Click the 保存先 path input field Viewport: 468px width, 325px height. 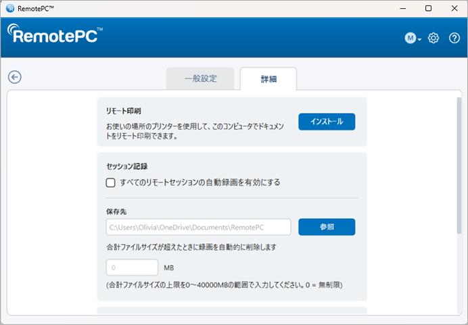pos(198,227)
